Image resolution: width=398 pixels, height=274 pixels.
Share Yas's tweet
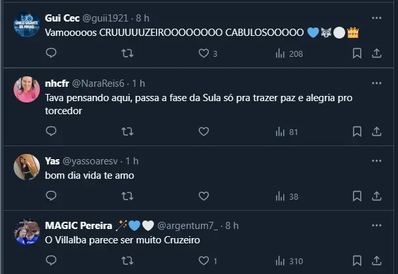click(x=377, y=196)
